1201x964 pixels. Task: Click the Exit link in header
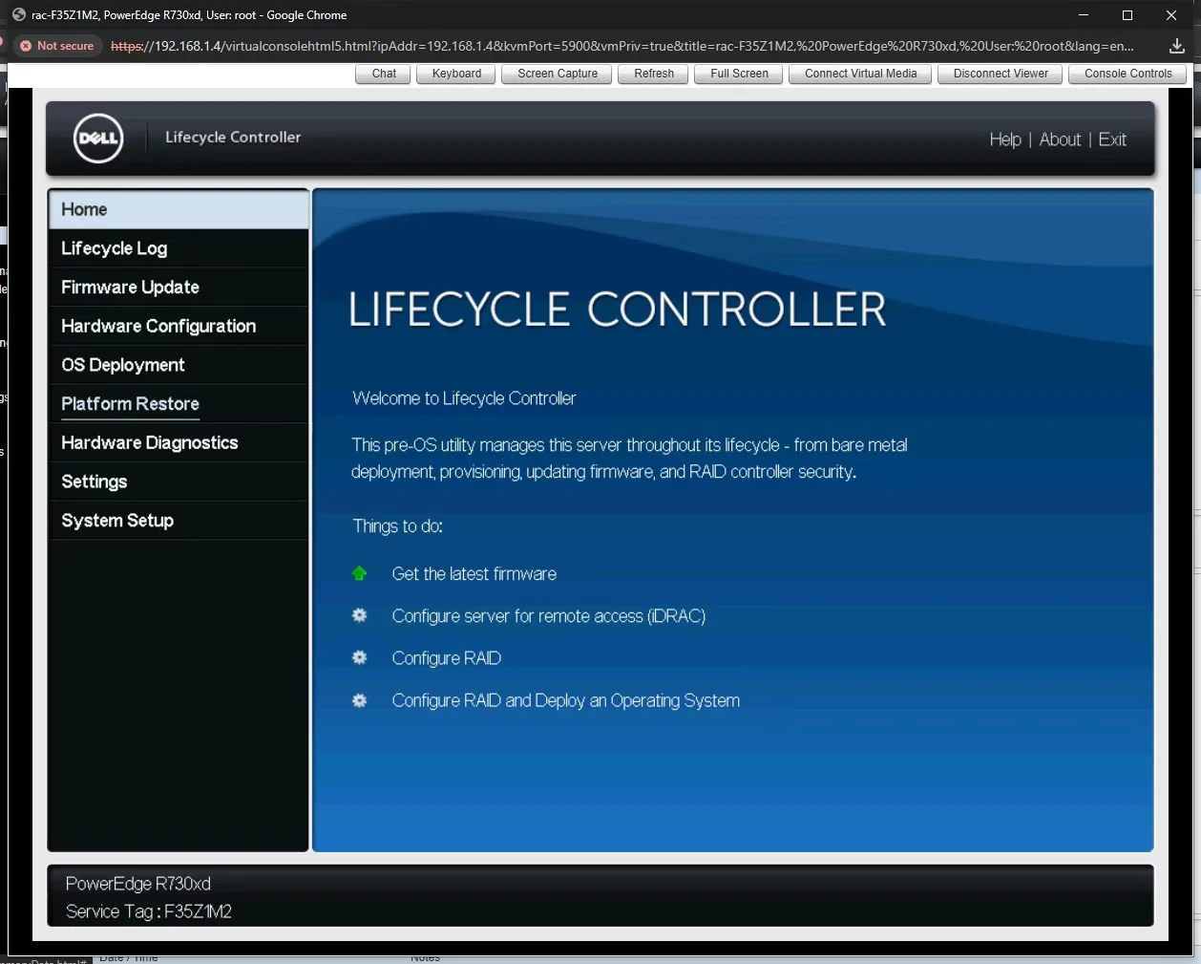point(1112,139)
